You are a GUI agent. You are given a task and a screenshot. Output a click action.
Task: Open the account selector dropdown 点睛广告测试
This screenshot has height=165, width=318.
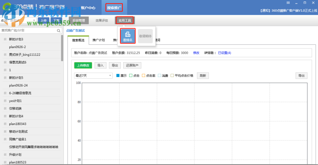[x=18, y=21]
